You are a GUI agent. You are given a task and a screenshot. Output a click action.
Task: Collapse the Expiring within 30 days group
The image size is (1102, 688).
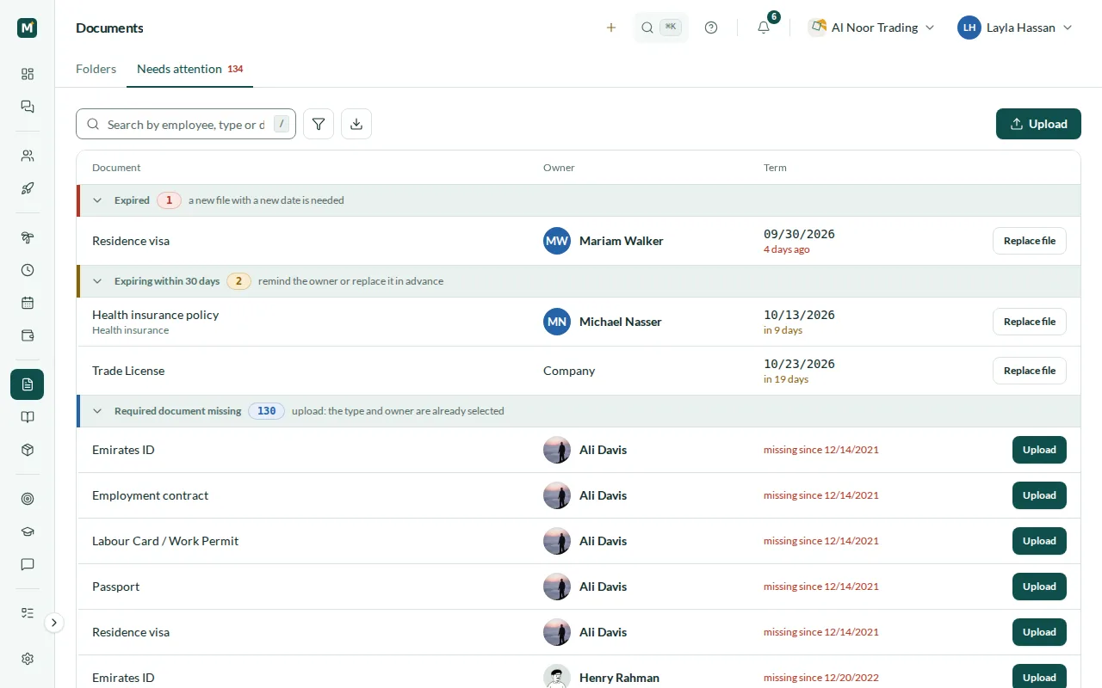97,281
